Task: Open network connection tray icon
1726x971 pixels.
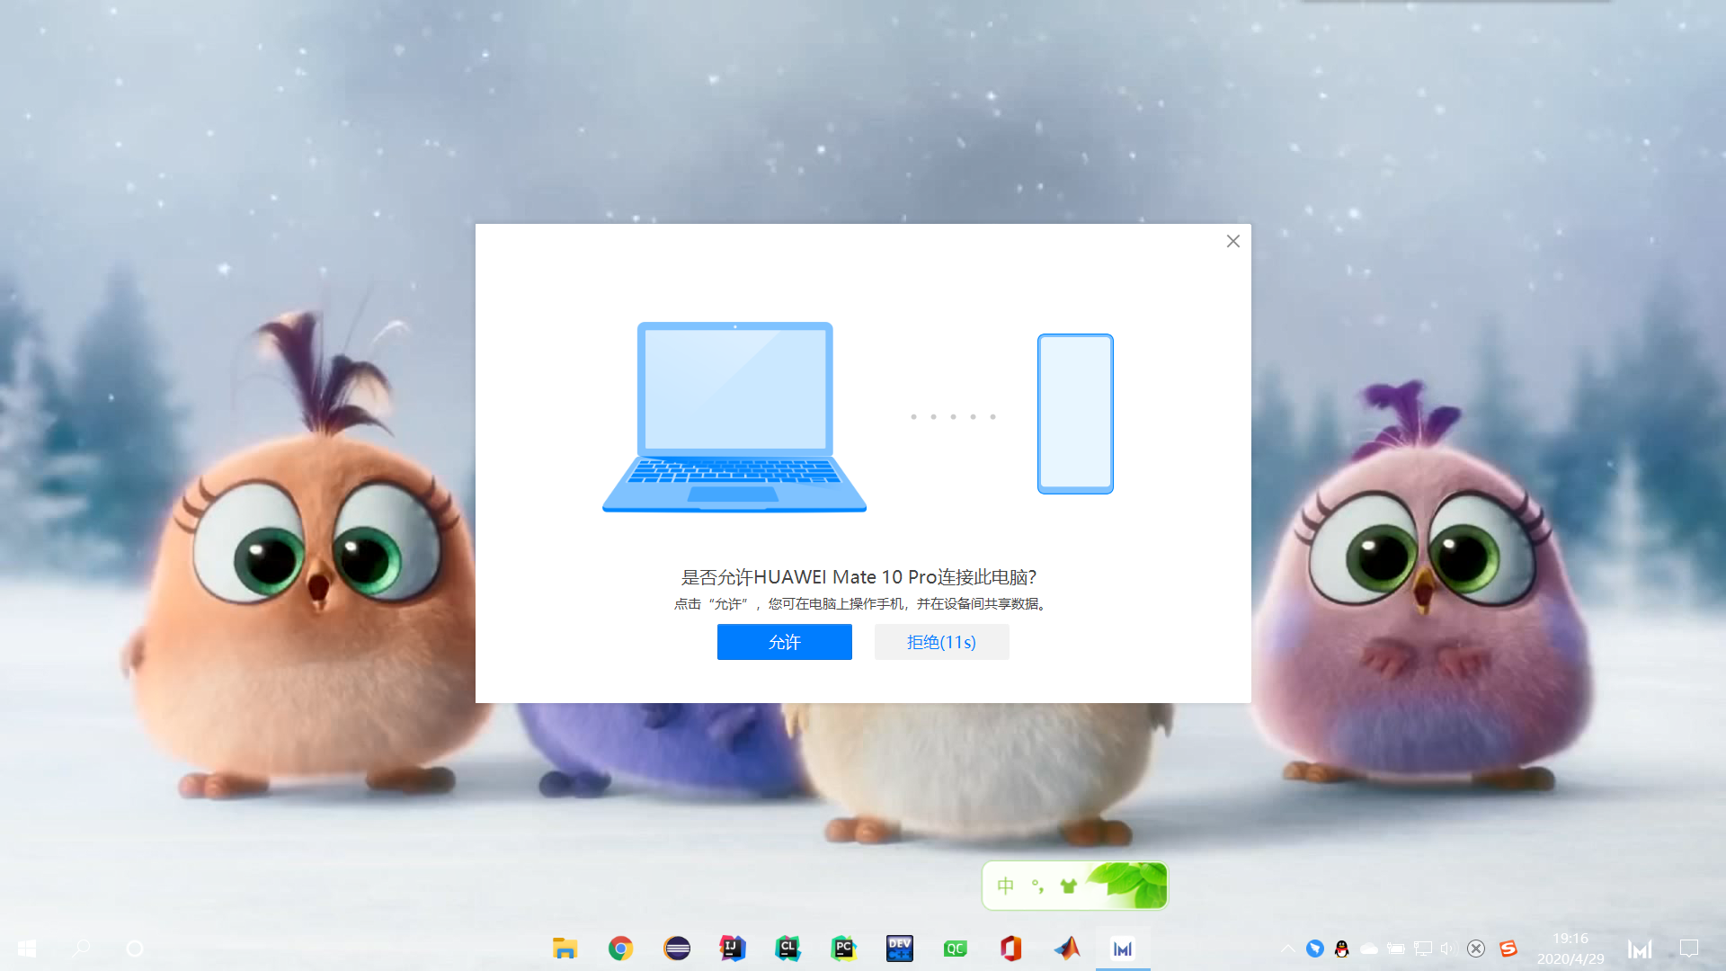Action: (x=1423, y=949)
